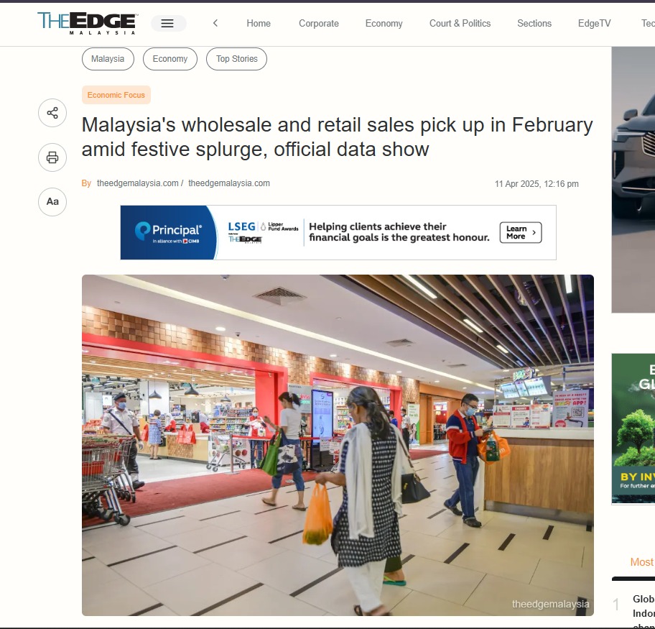Screen dimensions: 655x629
Task: Open the hamburger menu
Action: coord(168,24)
